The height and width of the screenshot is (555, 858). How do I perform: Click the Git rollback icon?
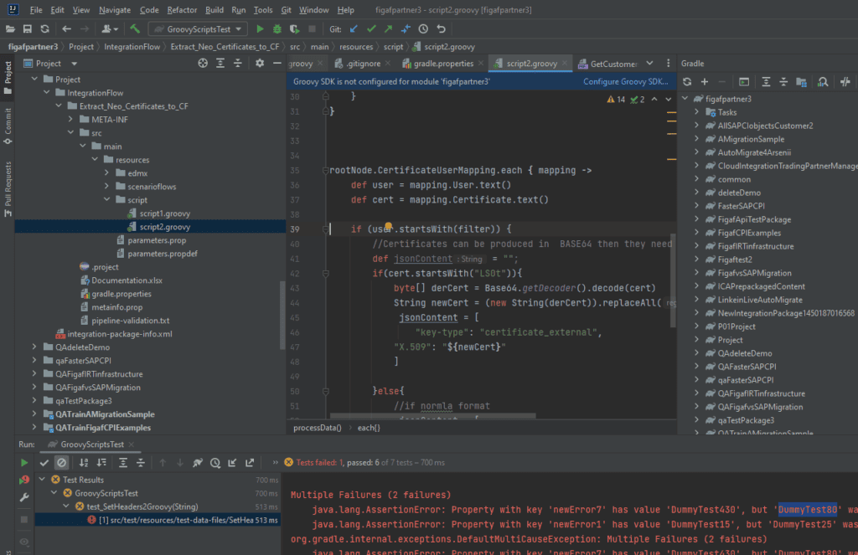(441, 29)
